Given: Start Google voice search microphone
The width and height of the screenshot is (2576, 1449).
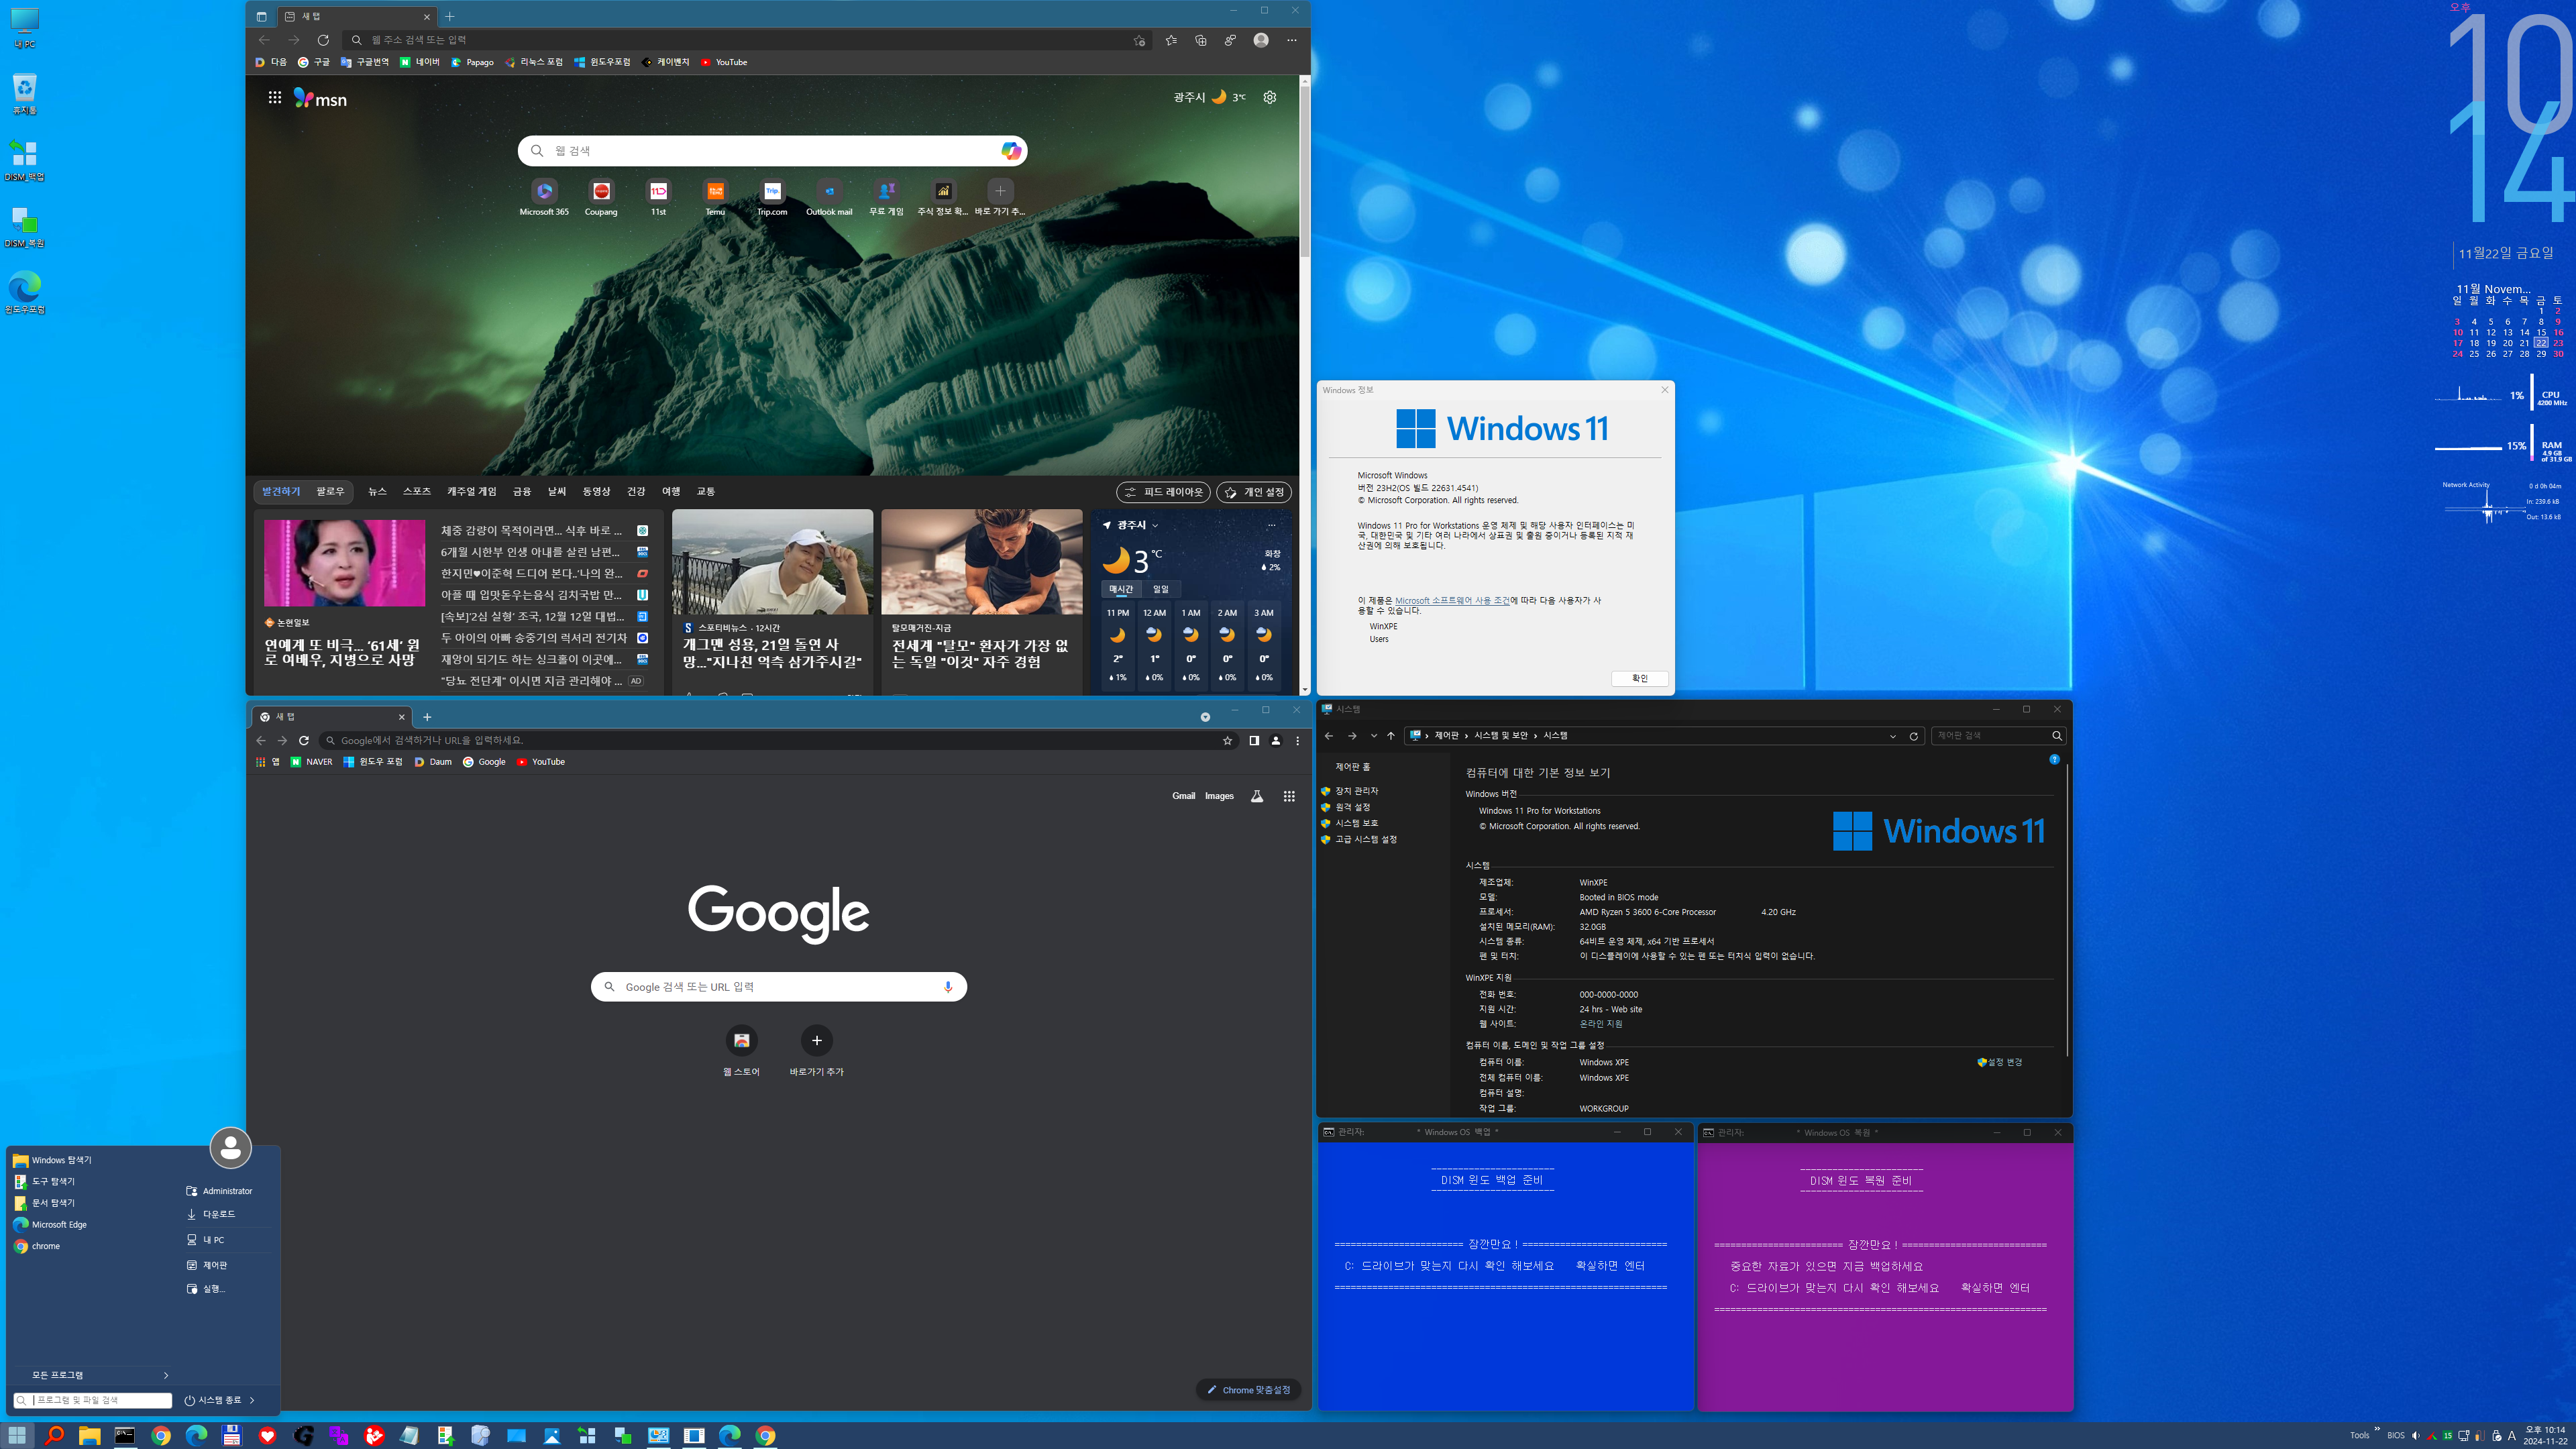Looking at the screenshot, I should (948, 987).
